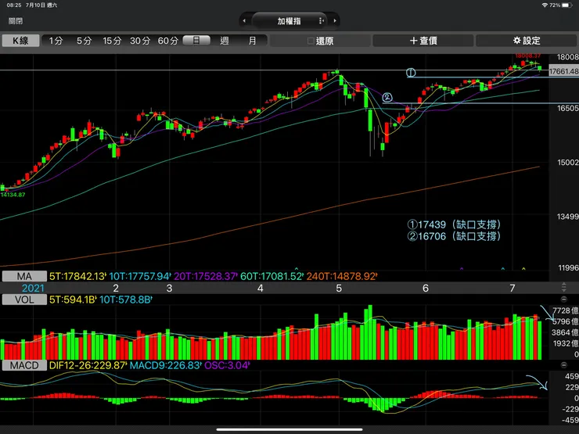
Task: Open 設定 settings with gear icon
Action: [527, 41]
